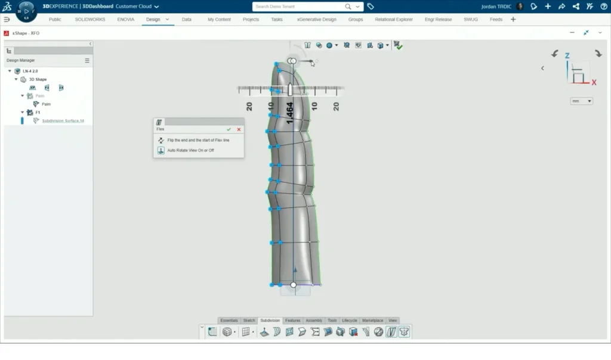
Task: Collapse the F1 tree node
Action: (23, 112)
